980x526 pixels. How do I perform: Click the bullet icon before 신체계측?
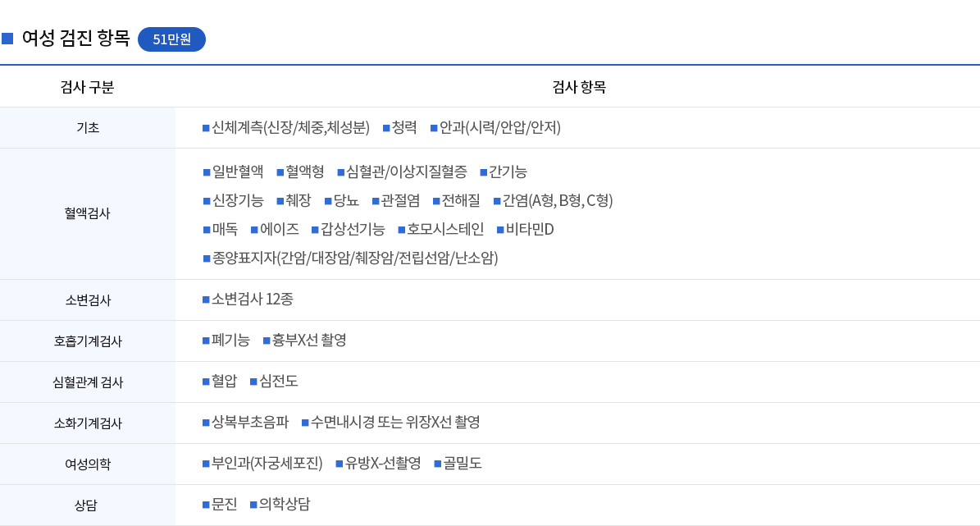pyautogui.click(x=206, y=128)
